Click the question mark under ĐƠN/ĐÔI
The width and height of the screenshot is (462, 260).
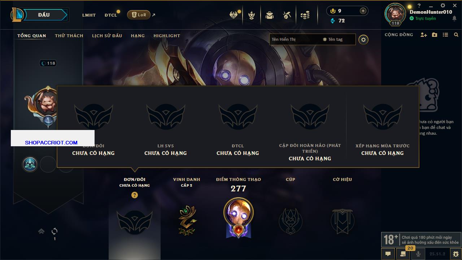point(135,195)
